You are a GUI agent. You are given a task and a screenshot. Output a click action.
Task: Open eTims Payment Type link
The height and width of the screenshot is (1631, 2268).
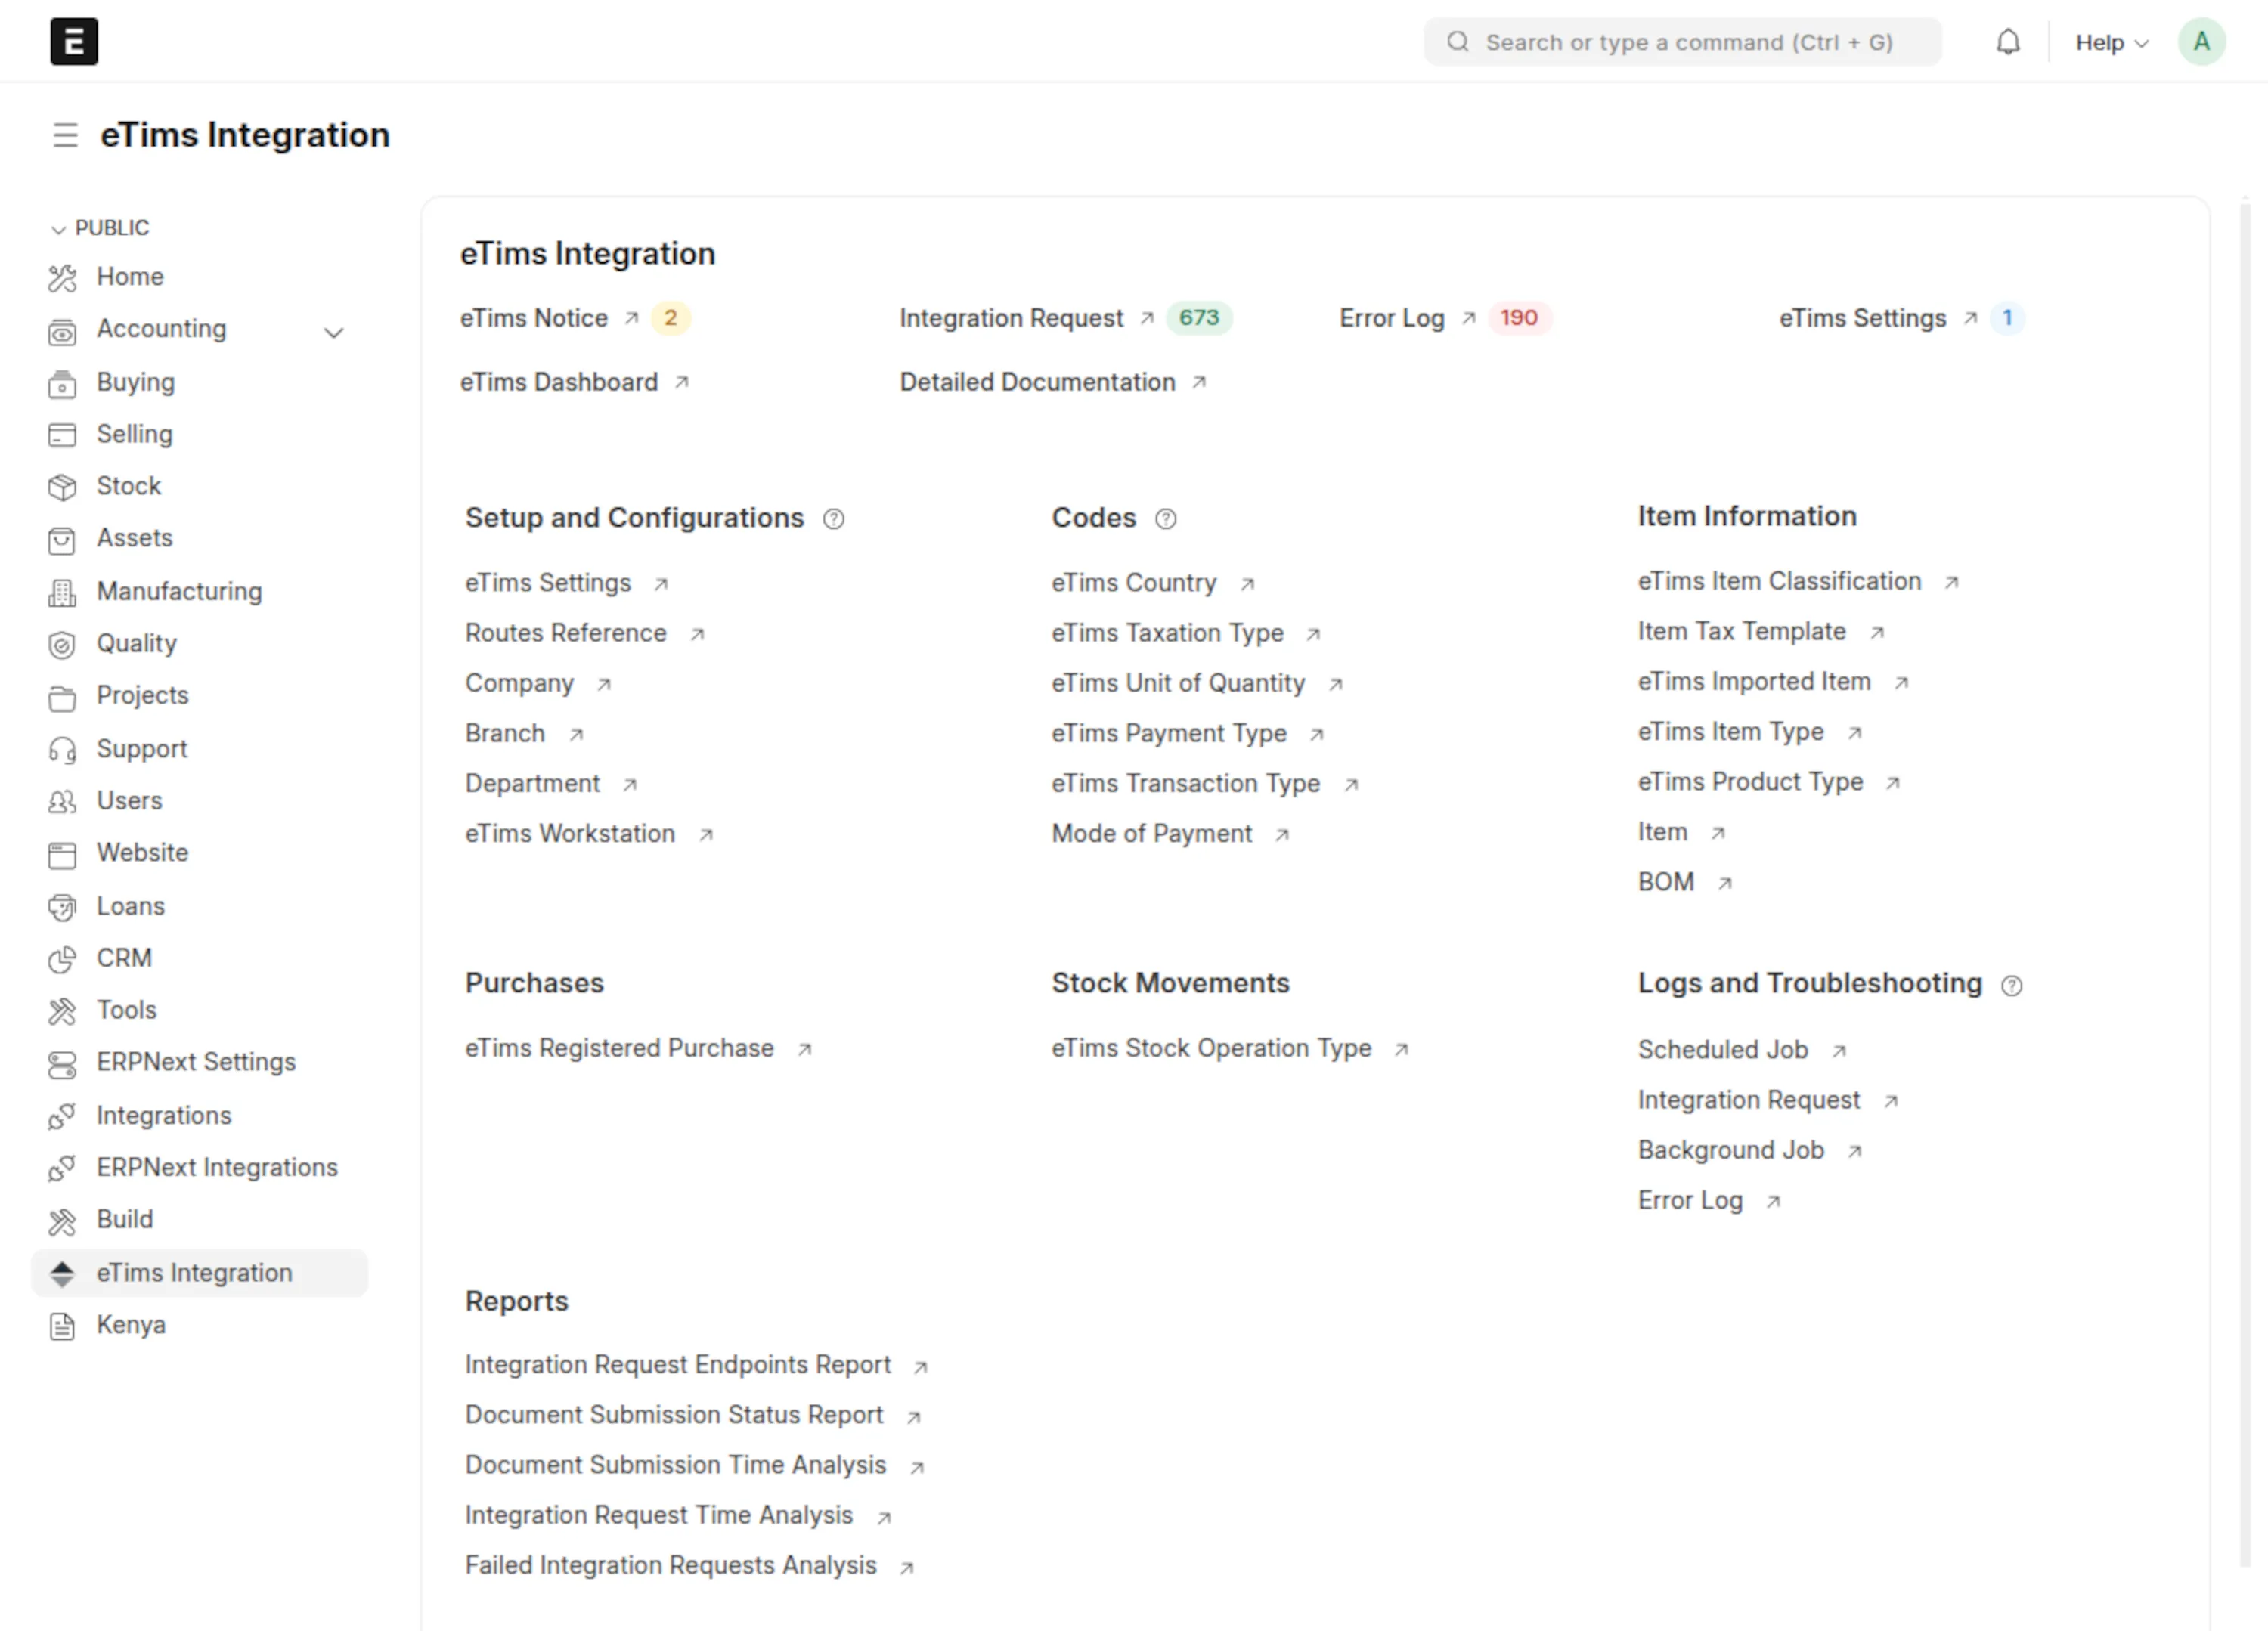(x=1169, y=733)
